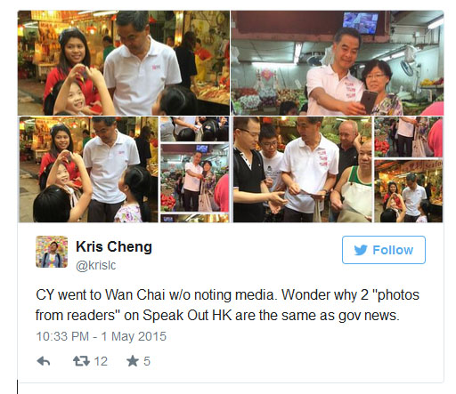Click the retweet icon
This screenshot has height=394, width=456.
(x=81, y=361)
